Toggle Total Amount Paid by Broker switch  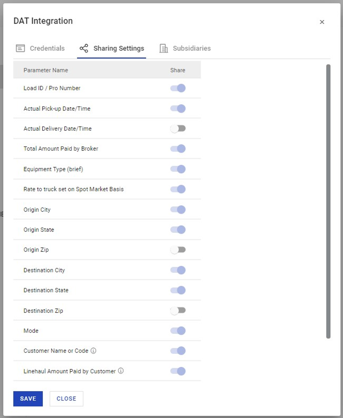coord(178,149)
